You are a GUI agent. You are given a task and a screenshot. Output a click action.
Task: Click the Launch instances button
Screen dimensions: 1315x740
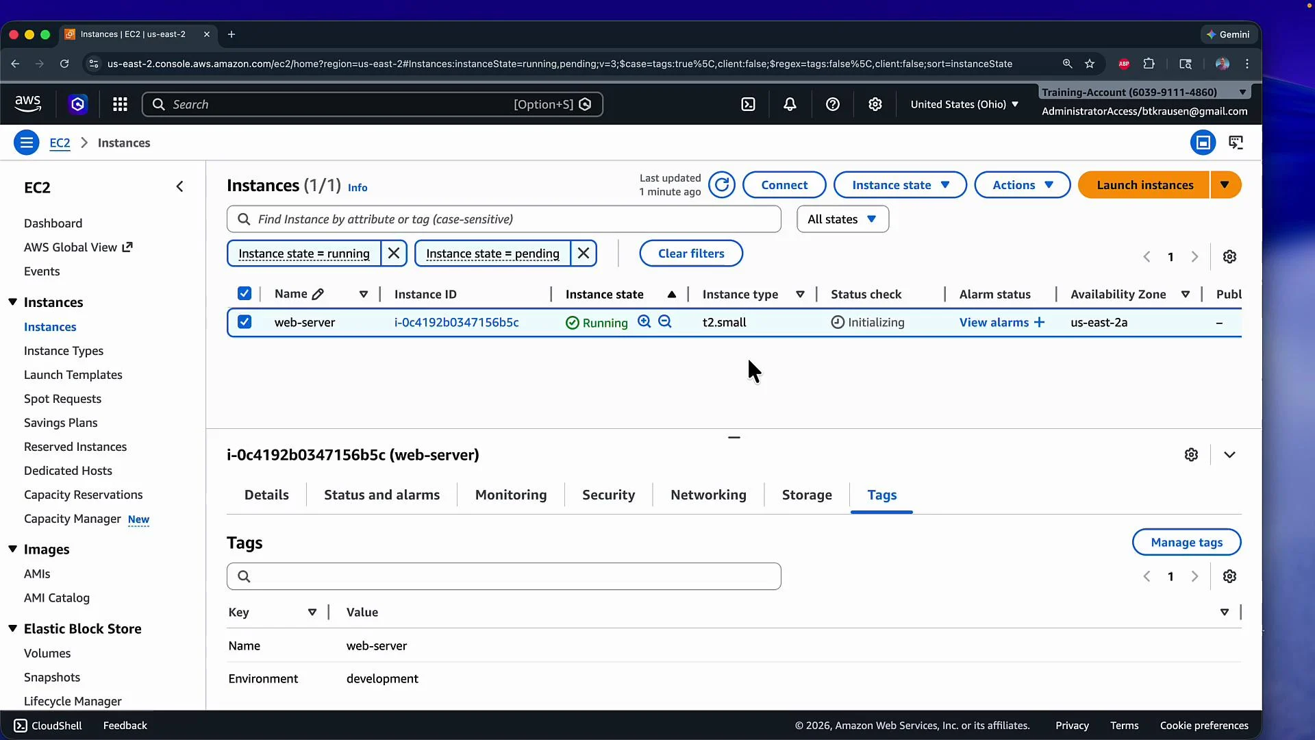point(1144,185)
